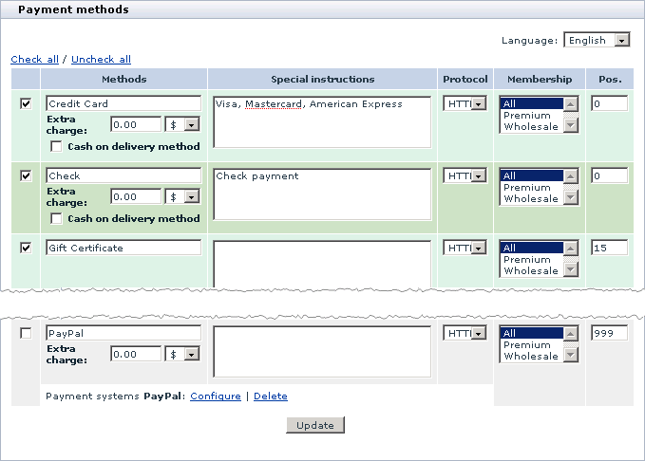Open the Check protocol dropdown
This screenshot has width=645, height=461.
click(x=465, y=175)
